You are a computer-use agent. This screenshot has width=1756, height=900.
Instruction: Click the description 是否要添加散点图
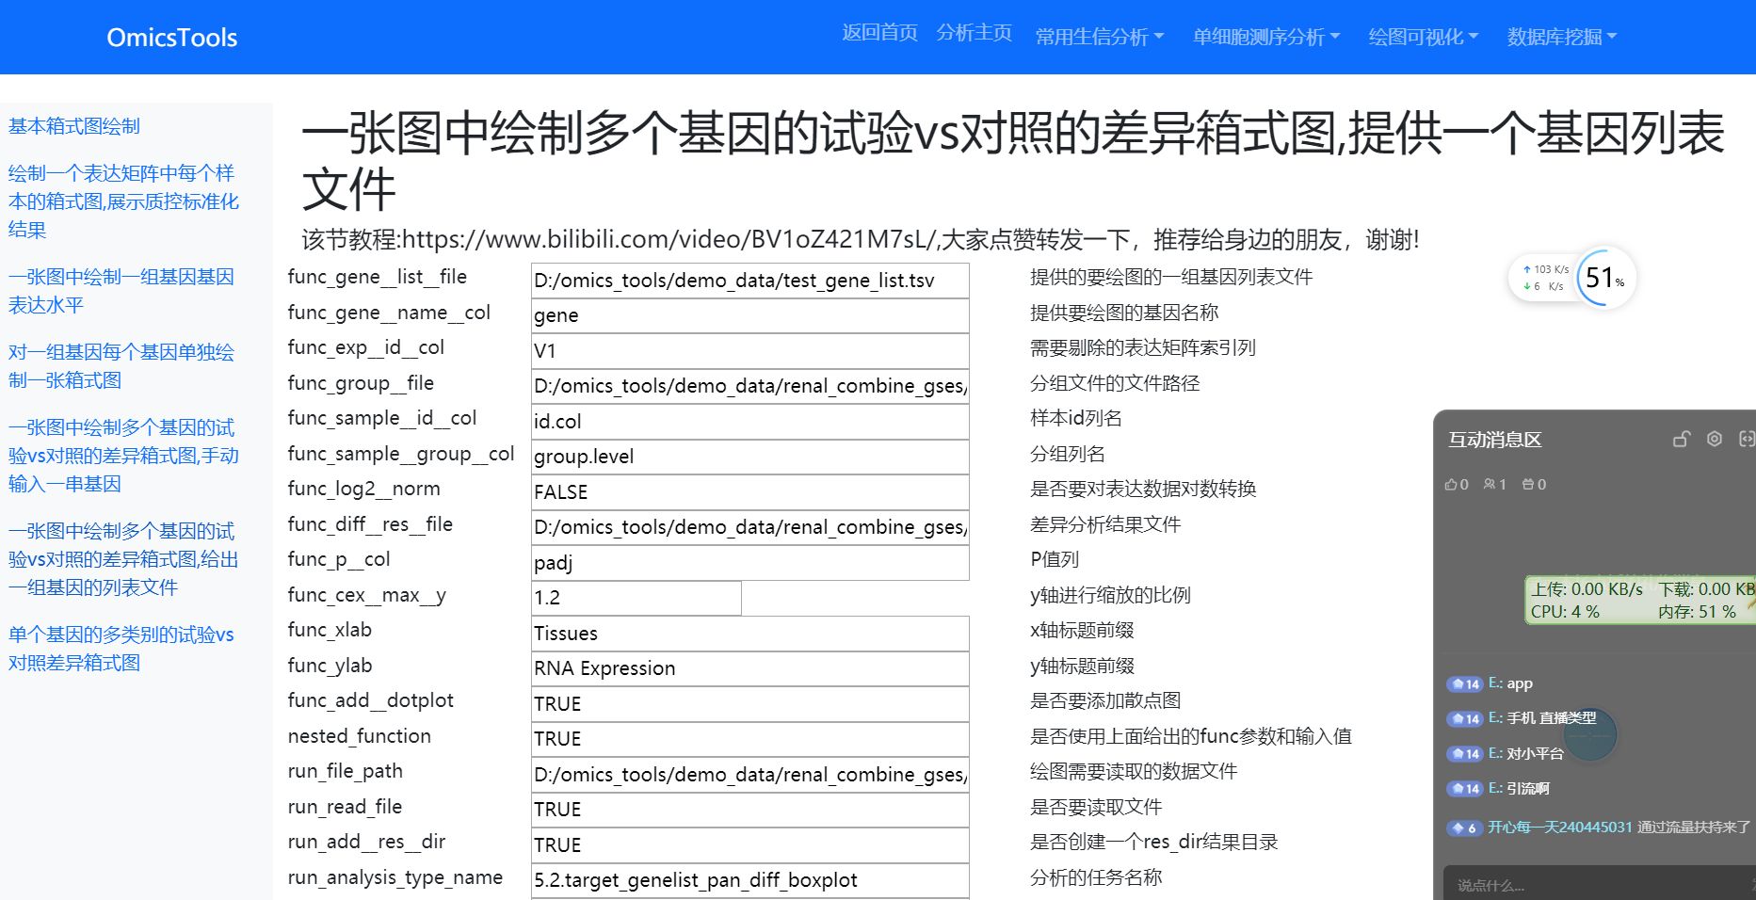coord(1105,700)
